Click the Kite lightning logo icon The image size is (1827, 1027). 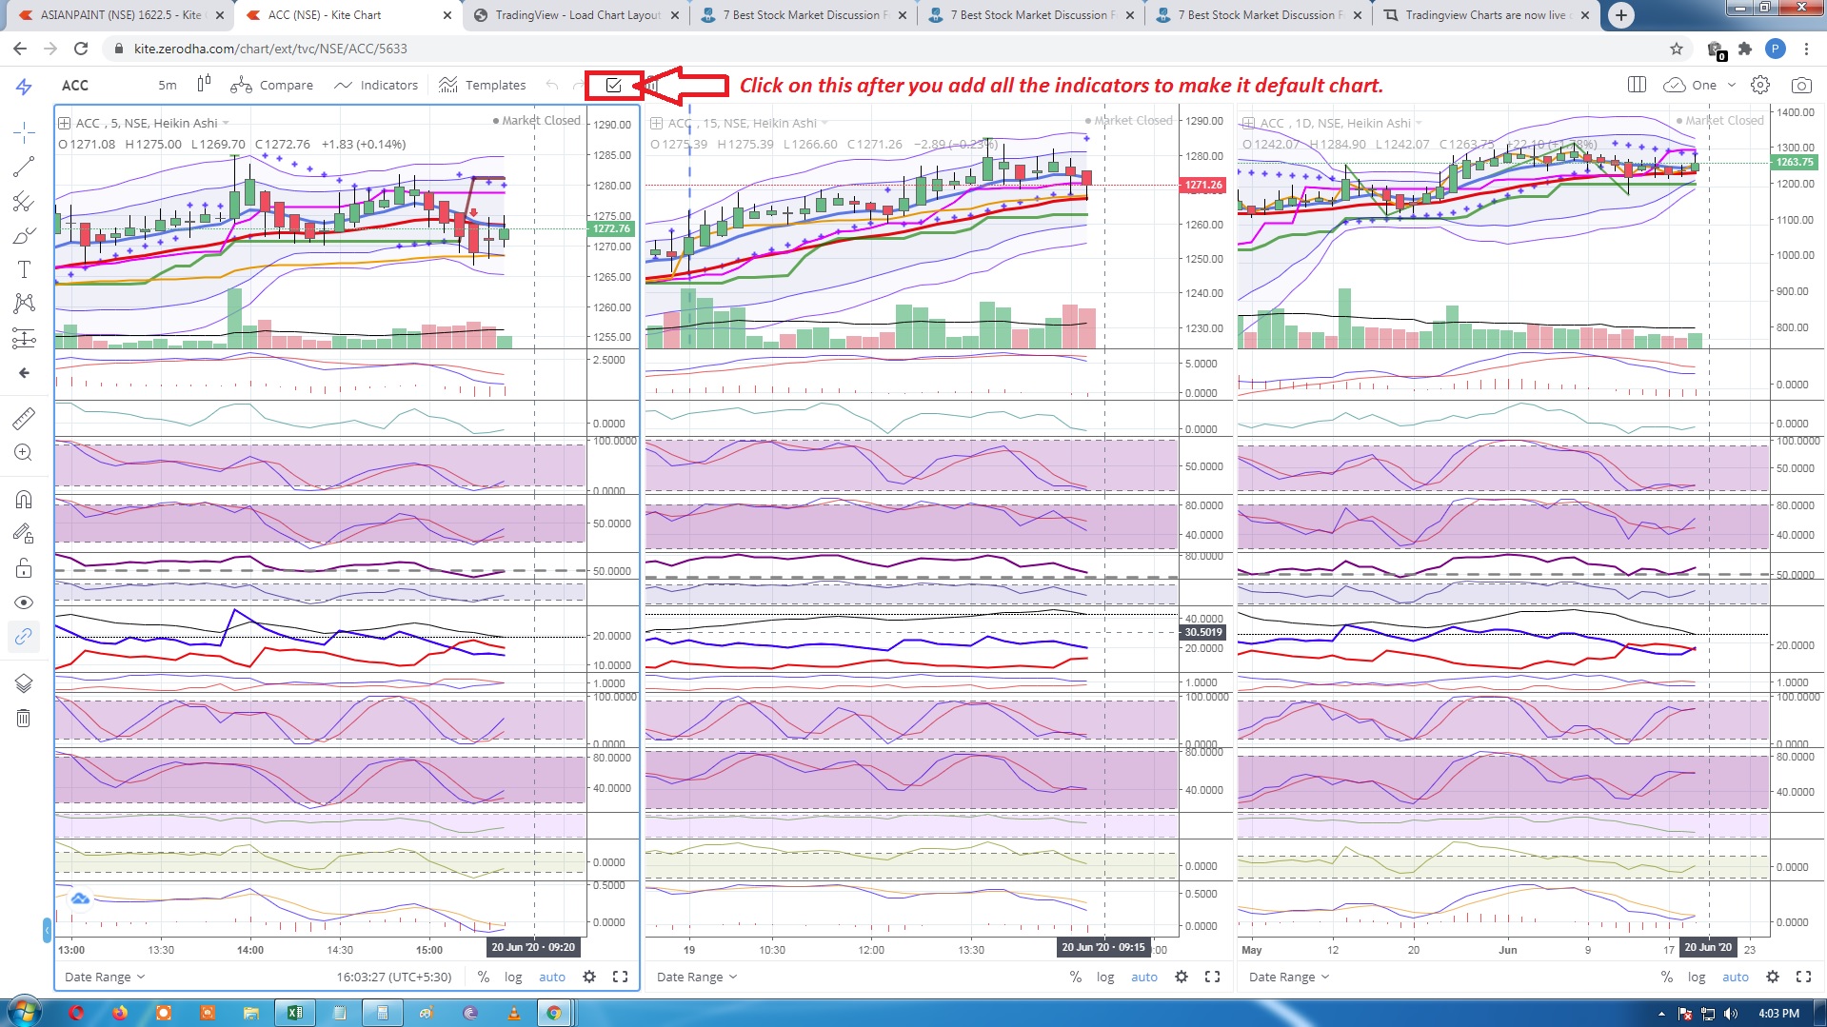click(24, 87)
